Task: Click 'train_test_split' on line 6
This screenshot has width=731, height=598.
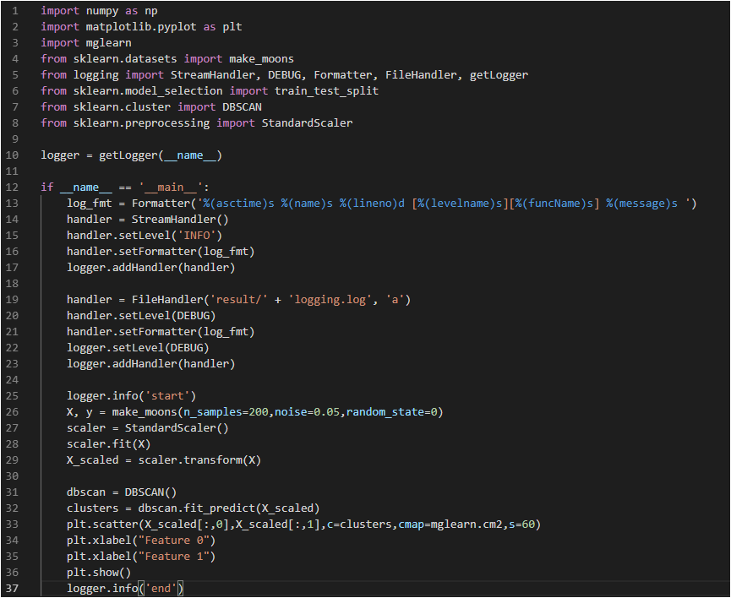Action: click(x=326, y=91)
